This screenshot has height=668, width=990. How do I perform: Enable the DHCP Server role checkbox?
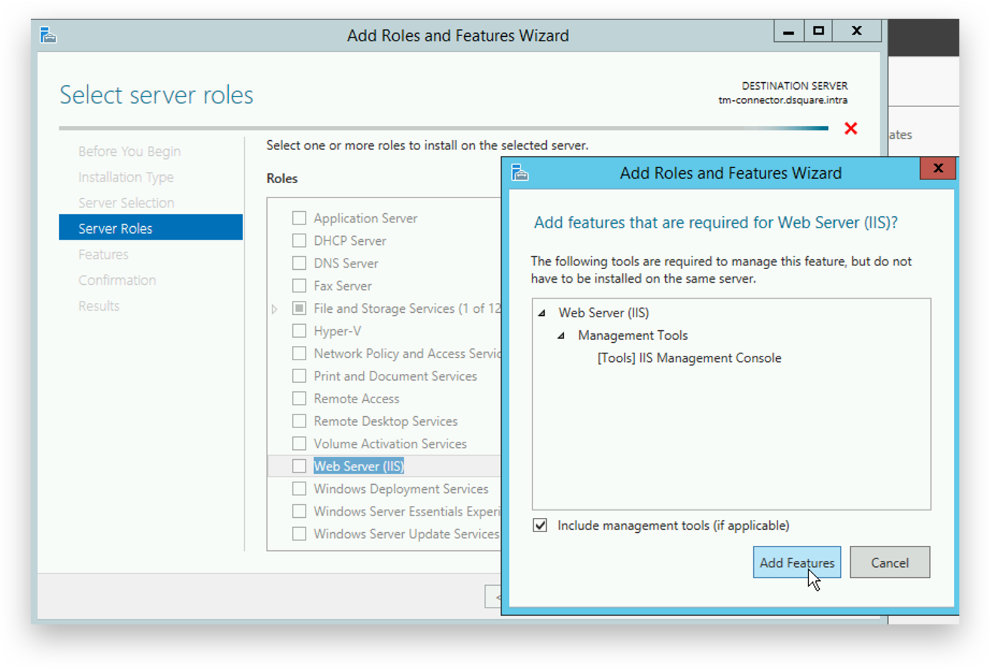pyautogui.click(x=299, y=241)
